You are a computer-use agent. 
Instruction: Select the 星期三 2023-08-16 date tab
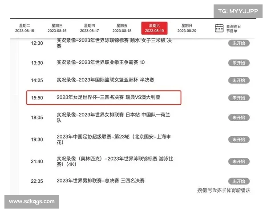coord(57,28)
